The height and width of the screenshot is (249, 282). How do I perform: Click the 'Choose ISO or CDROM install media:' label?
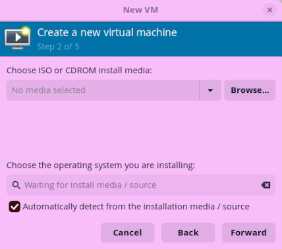click(79, 70)
